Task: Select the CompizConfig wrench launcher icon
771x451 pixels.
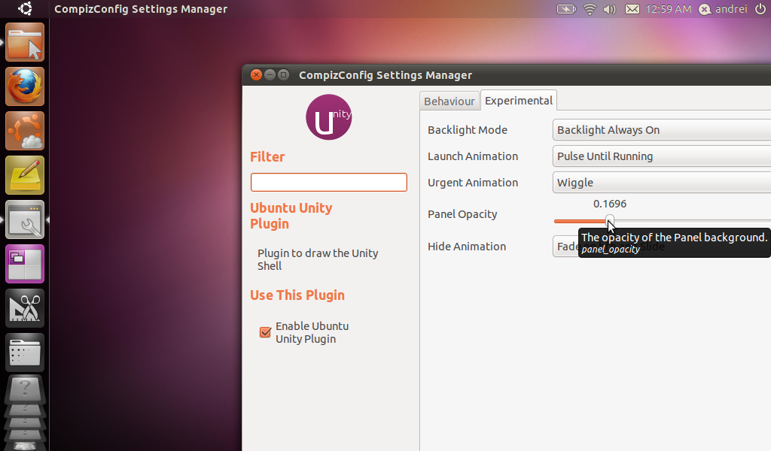Action: pos(25,219)
